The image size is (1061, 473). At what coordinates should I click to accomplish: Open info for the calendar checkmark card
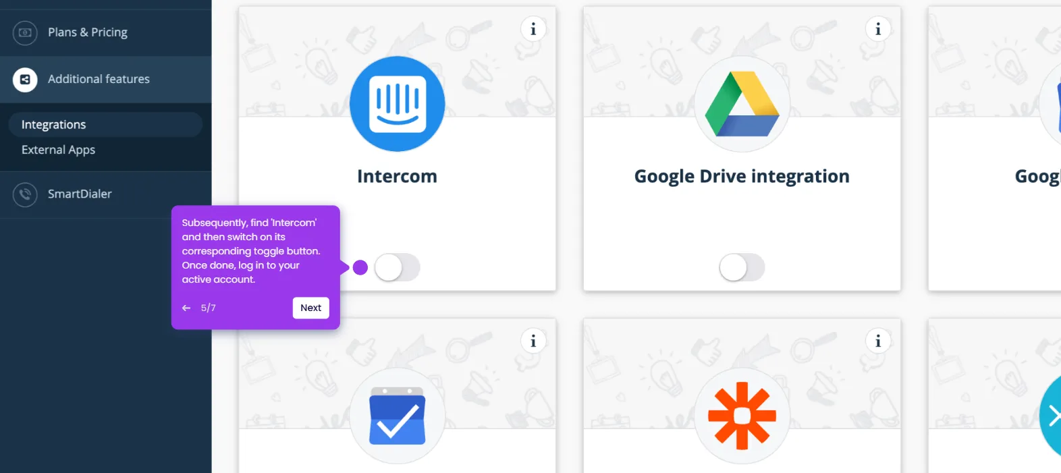pos(533,341)
